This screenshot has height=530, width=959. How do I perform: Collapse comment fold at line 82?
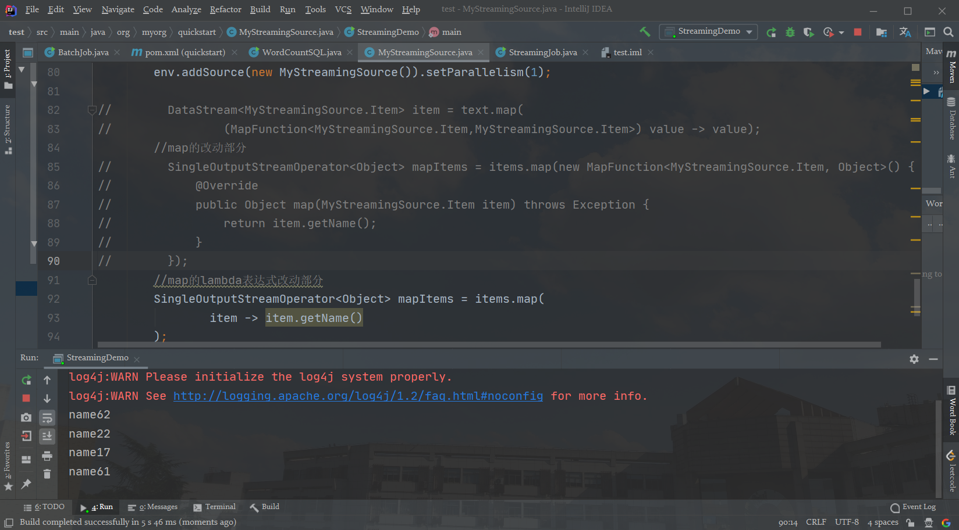pyautogui.click(x=91, y=110)
